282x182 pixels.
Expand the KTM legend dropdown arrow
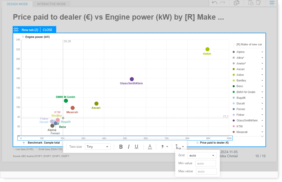click(x=262, y=126)
